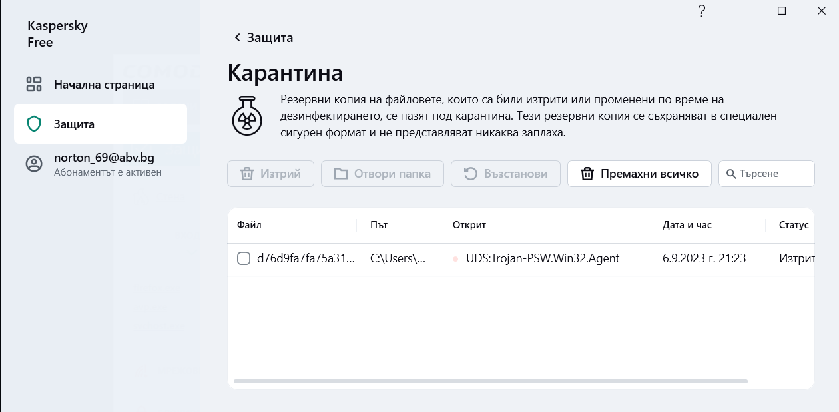
Task: Close the Kaspersky window
Action: (822, 11)
